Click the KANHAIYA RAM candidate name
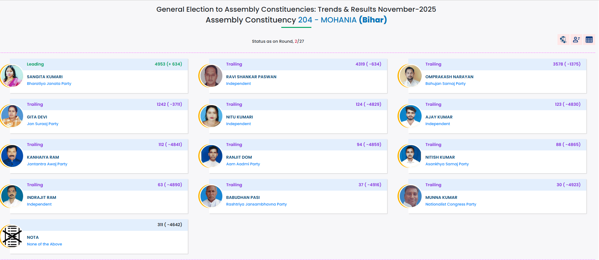599x260 pixels. click(x=43, y=157)
